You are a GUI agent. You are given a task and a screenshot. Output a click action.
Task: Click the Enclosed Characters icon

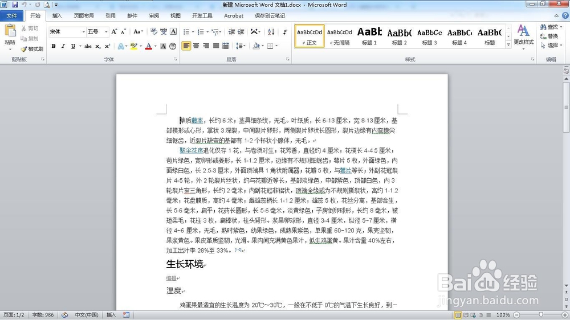(173, 46)
